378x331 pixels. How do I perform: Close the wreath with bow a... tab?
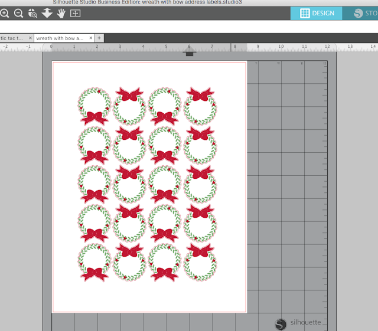click(x=90, y=38)
